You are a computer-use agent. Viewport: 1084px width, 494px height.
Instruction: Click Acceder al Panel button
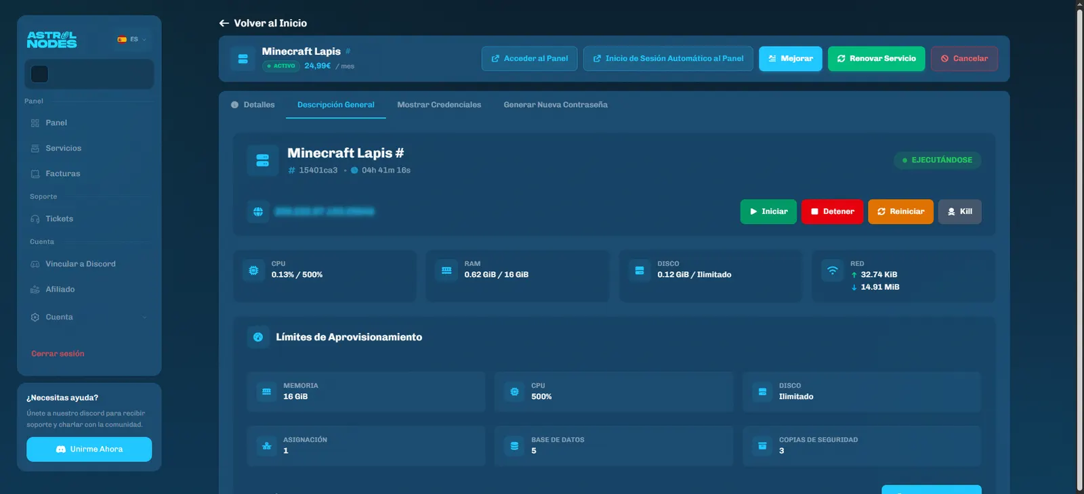[530, 59]
